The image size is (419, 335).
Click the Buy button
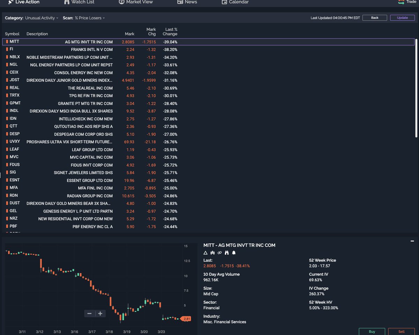pyautogui.click(x=372, y=332)
